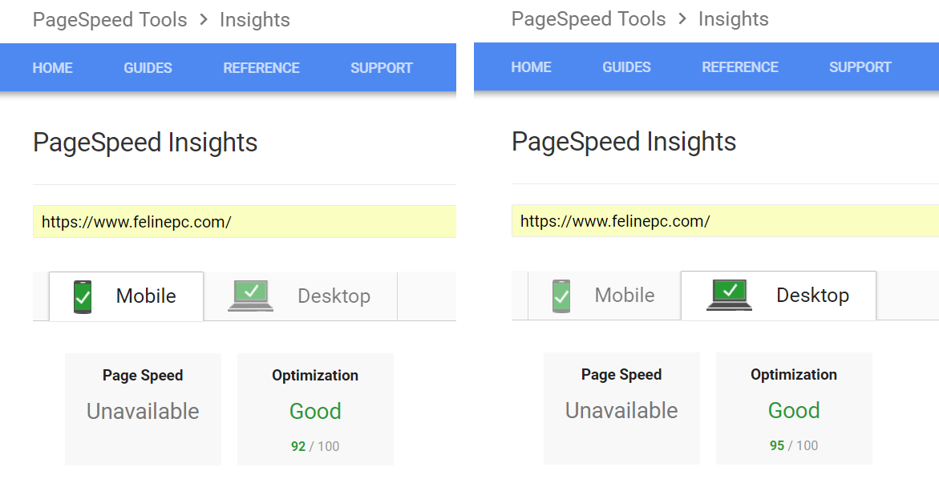Viewport: 939px width, 483px height.
Task: Select the Mobile tab in left panel
Action: (127, 296)
